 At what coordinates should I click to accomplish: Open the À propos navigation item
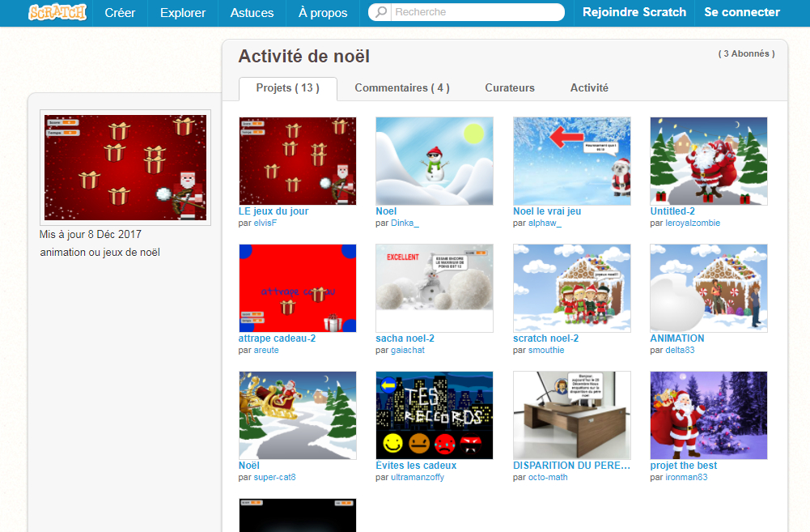323,13
